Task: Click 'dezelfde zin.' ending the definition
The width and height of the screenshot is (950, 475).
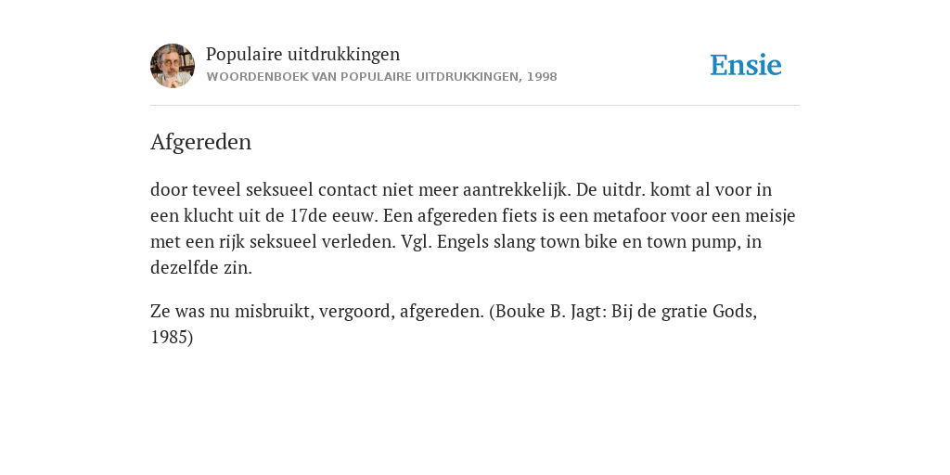Action: coord(201,268)
